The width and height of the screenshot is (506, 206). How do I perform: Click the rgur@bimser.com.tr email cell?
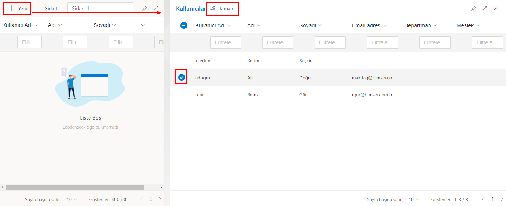(372, 95)
